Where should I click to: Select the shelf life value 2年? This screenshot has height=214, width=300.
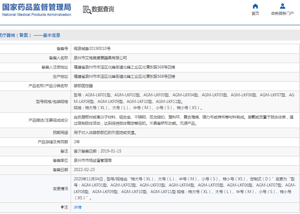coord(77,142)
